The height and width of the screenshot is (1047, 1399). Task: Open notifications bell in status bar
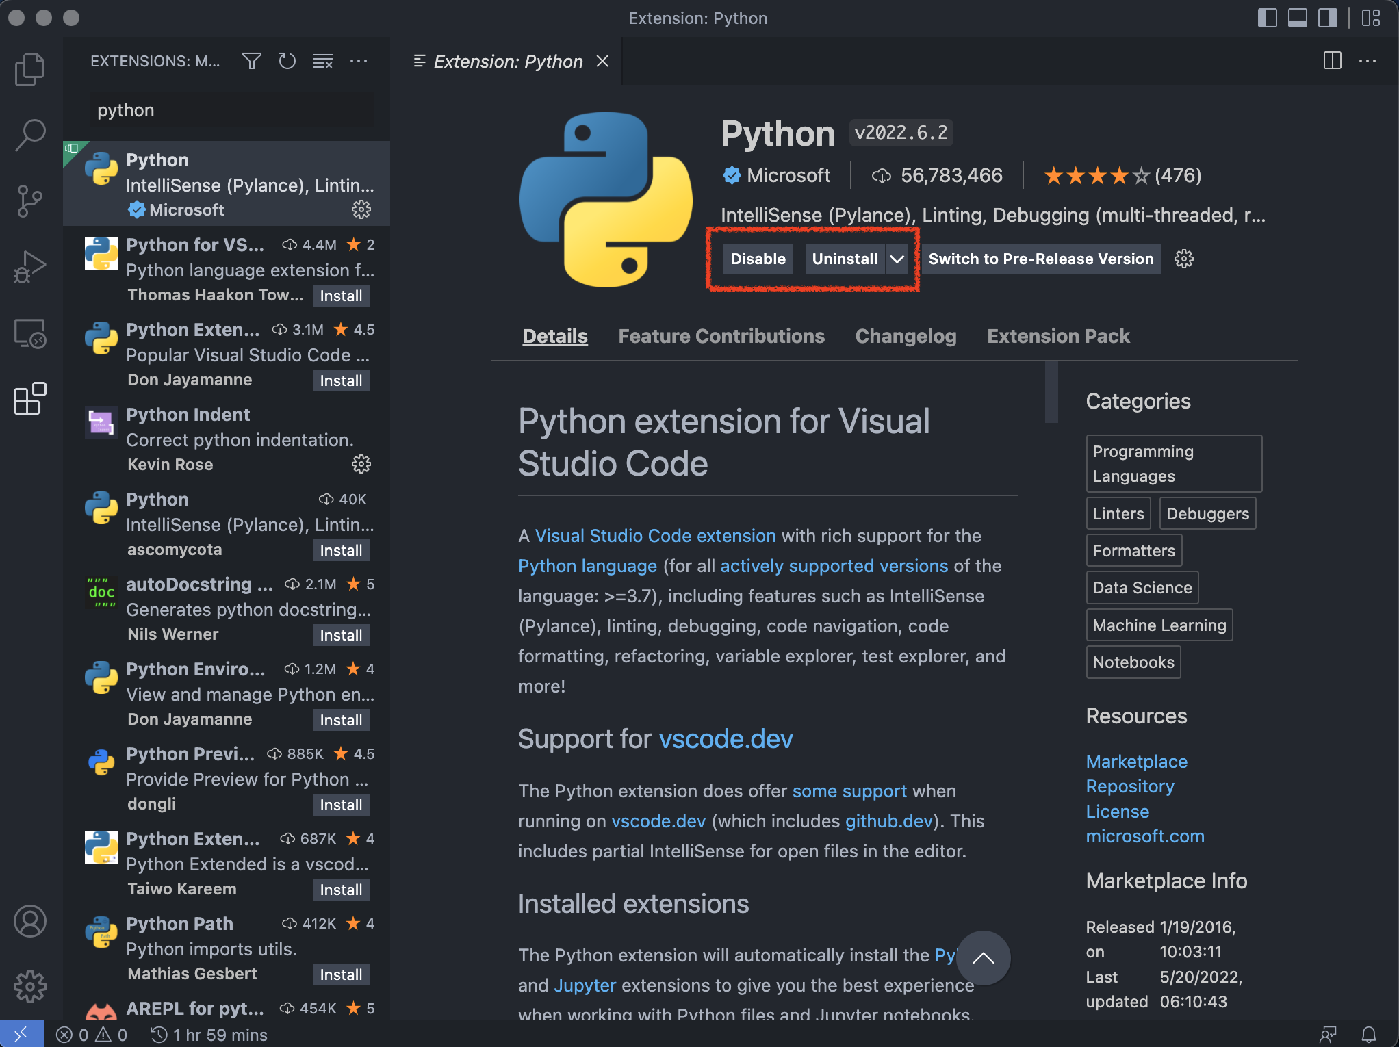tap(1368, 1034)
